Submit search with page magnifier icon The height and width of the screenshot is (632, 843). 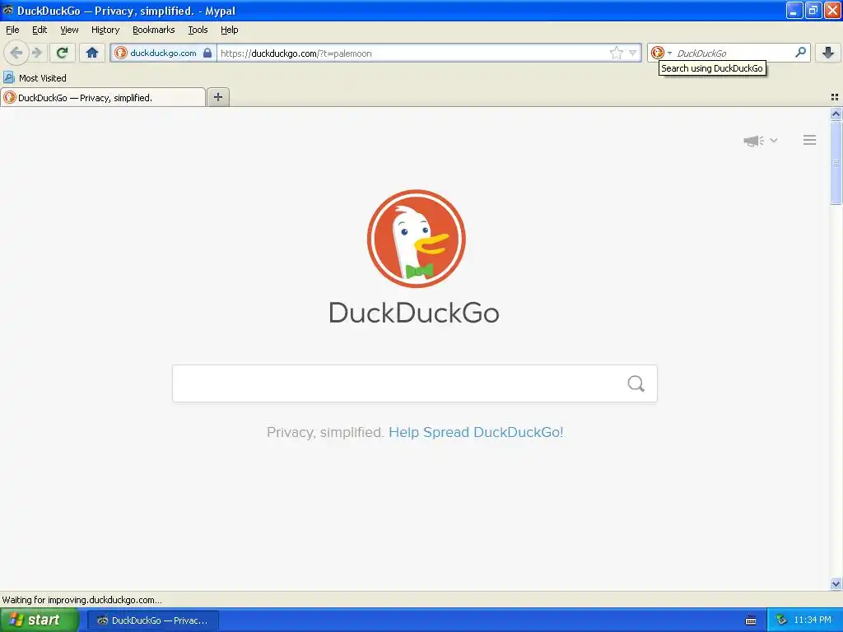click(636, 383)
